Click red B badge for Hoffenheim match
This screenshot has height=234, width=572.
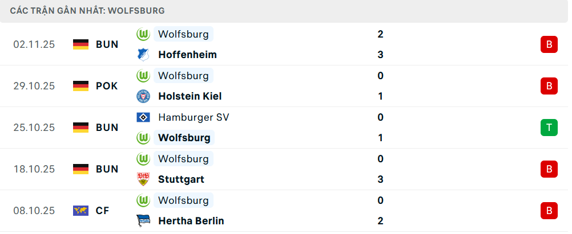pos(549,44)
